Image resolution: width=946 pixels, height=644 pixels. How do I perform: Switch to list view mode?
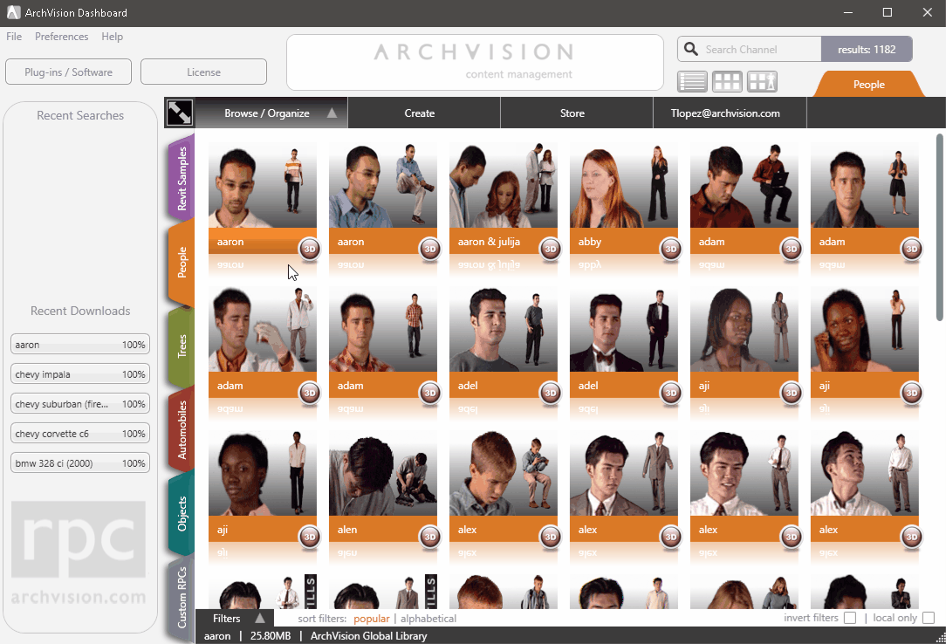pyautogui.click(x=692, y=81)
